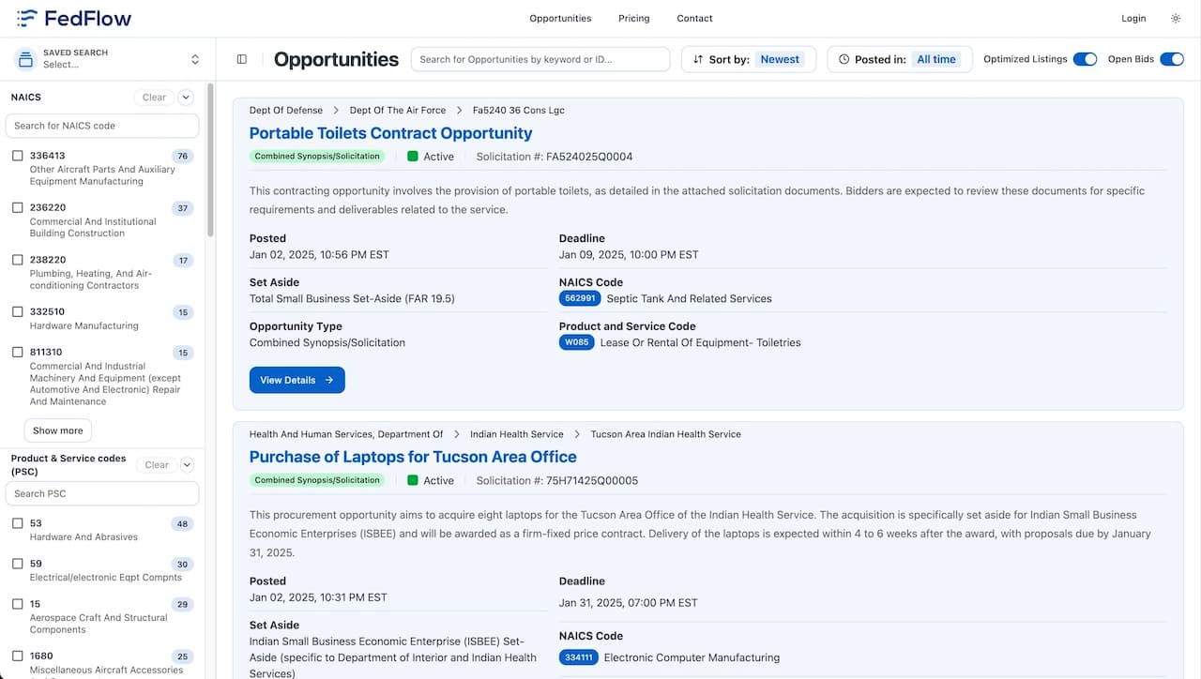Enable the Open Bids toggle
This screenshot has height=679, width=1201.
[1171, 58]
